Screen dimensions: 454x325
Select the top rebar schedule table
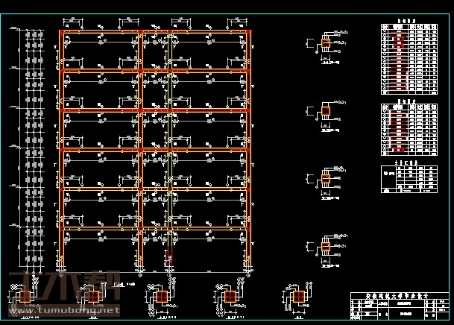click(408, 60)
